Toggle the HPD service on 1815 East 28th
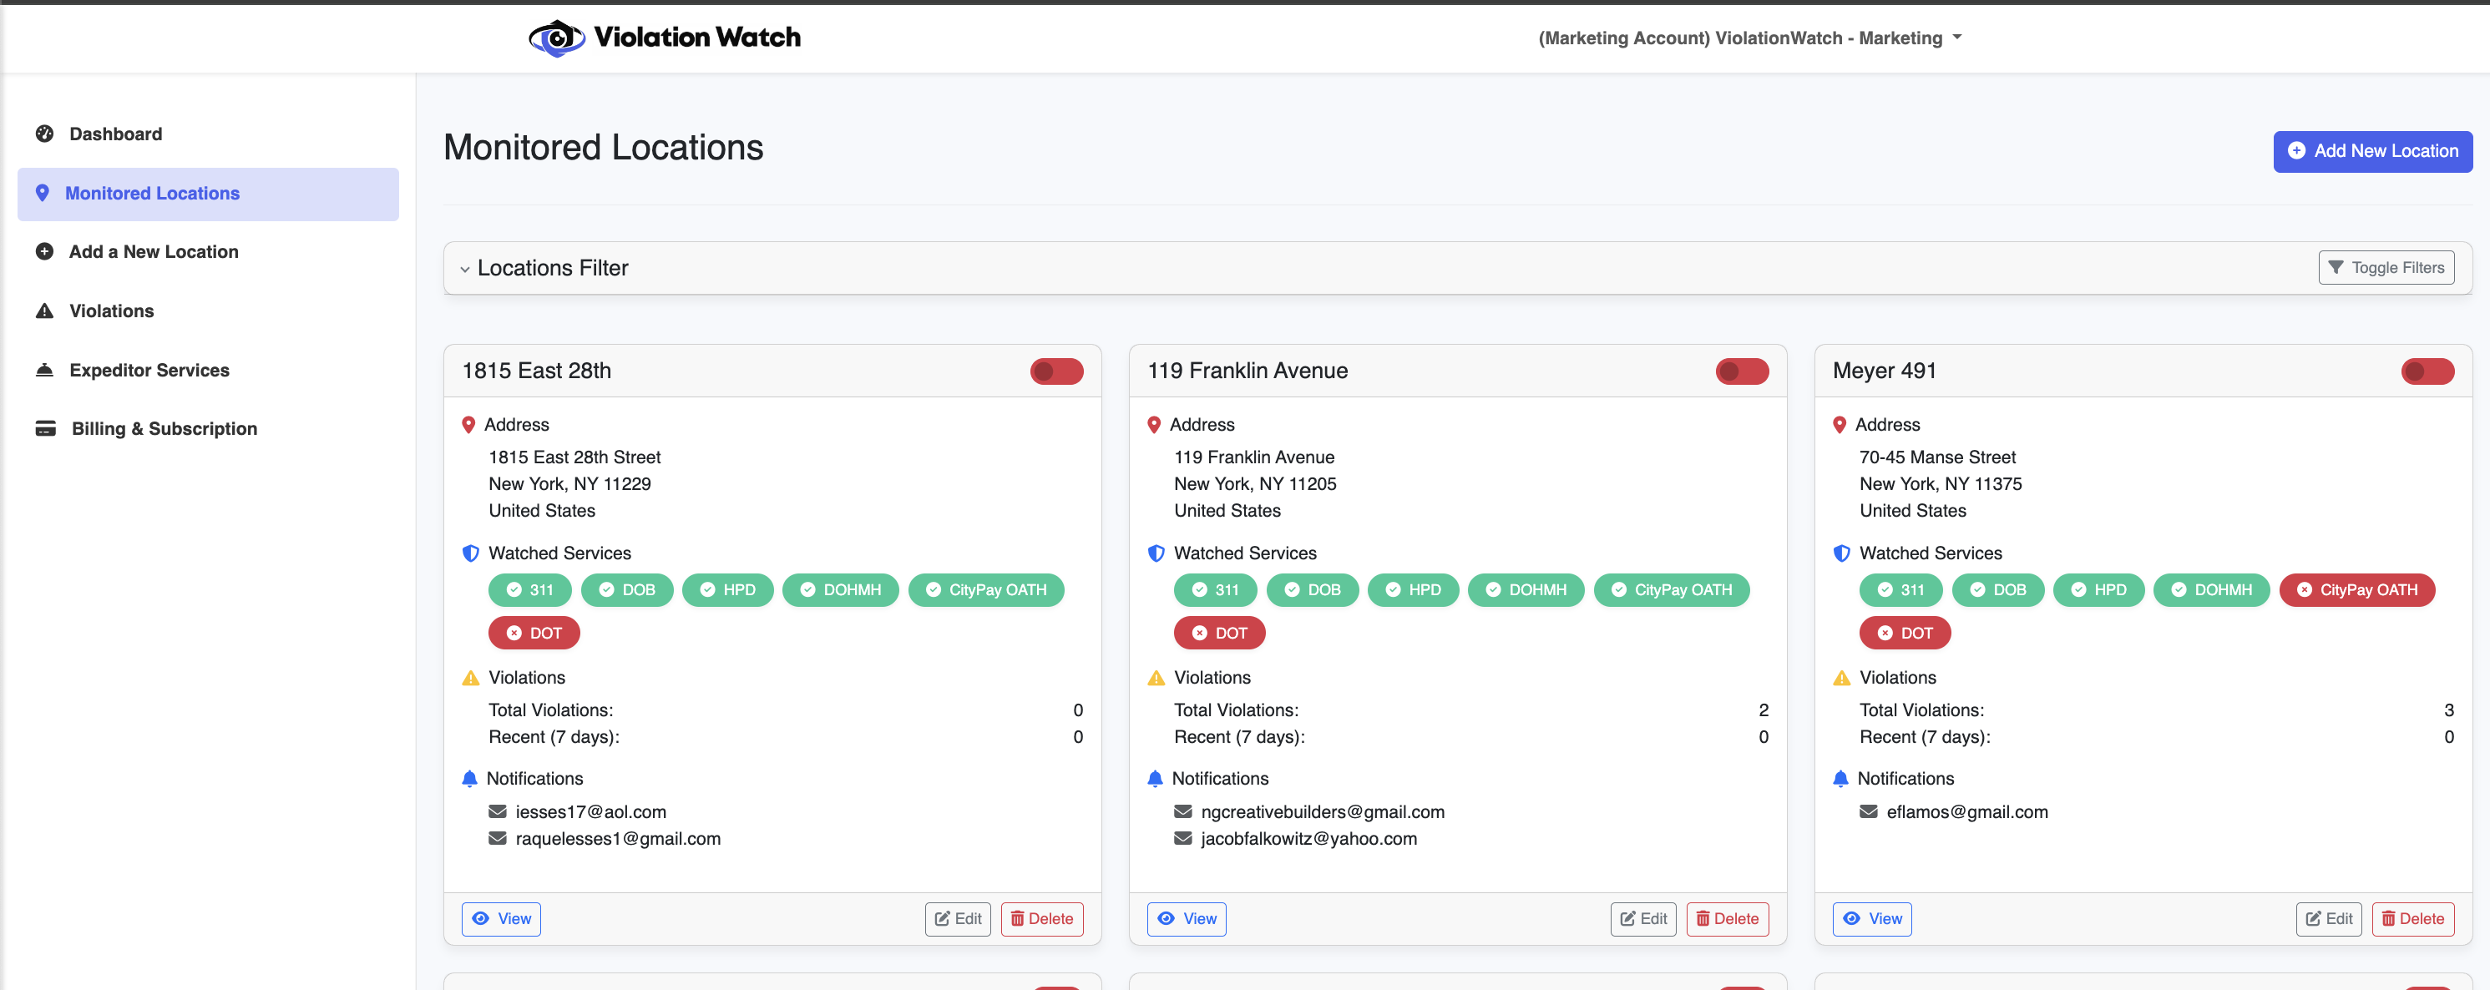2490x990 pixels. coord(728,590)
